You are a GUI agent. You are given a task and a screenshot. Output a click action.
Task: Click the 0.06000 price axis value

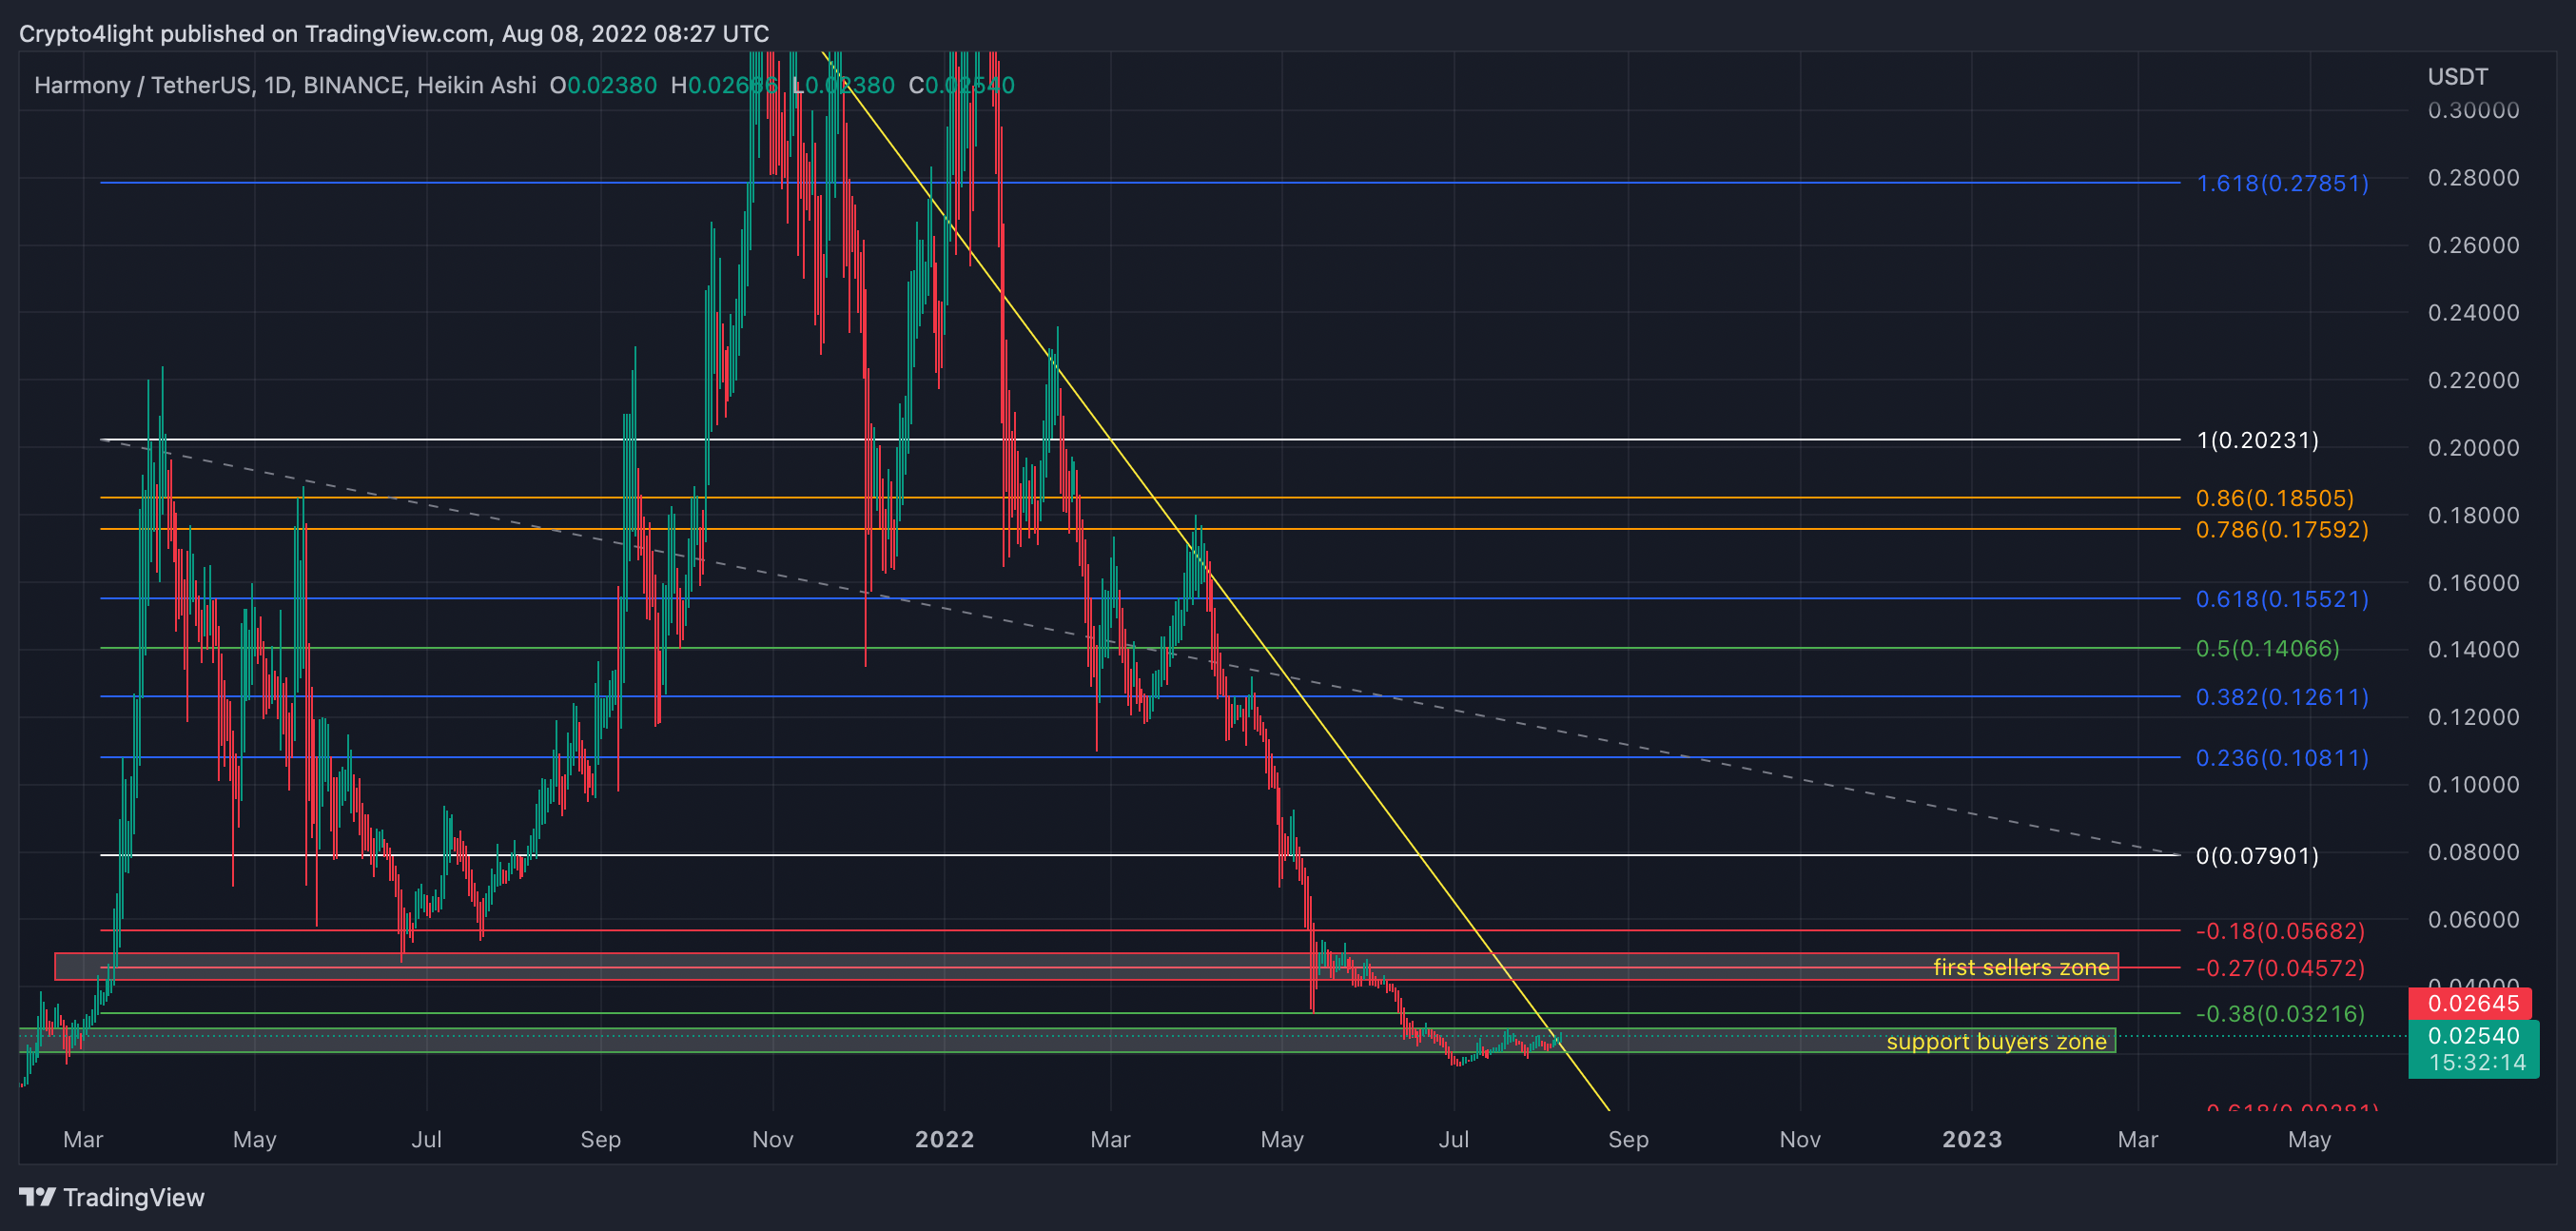[x=2473, y=920]
